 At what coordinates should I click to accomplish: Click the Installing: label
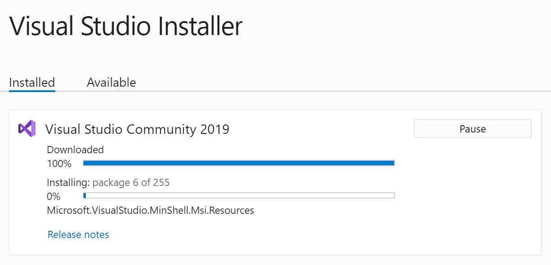pos(68,182)
